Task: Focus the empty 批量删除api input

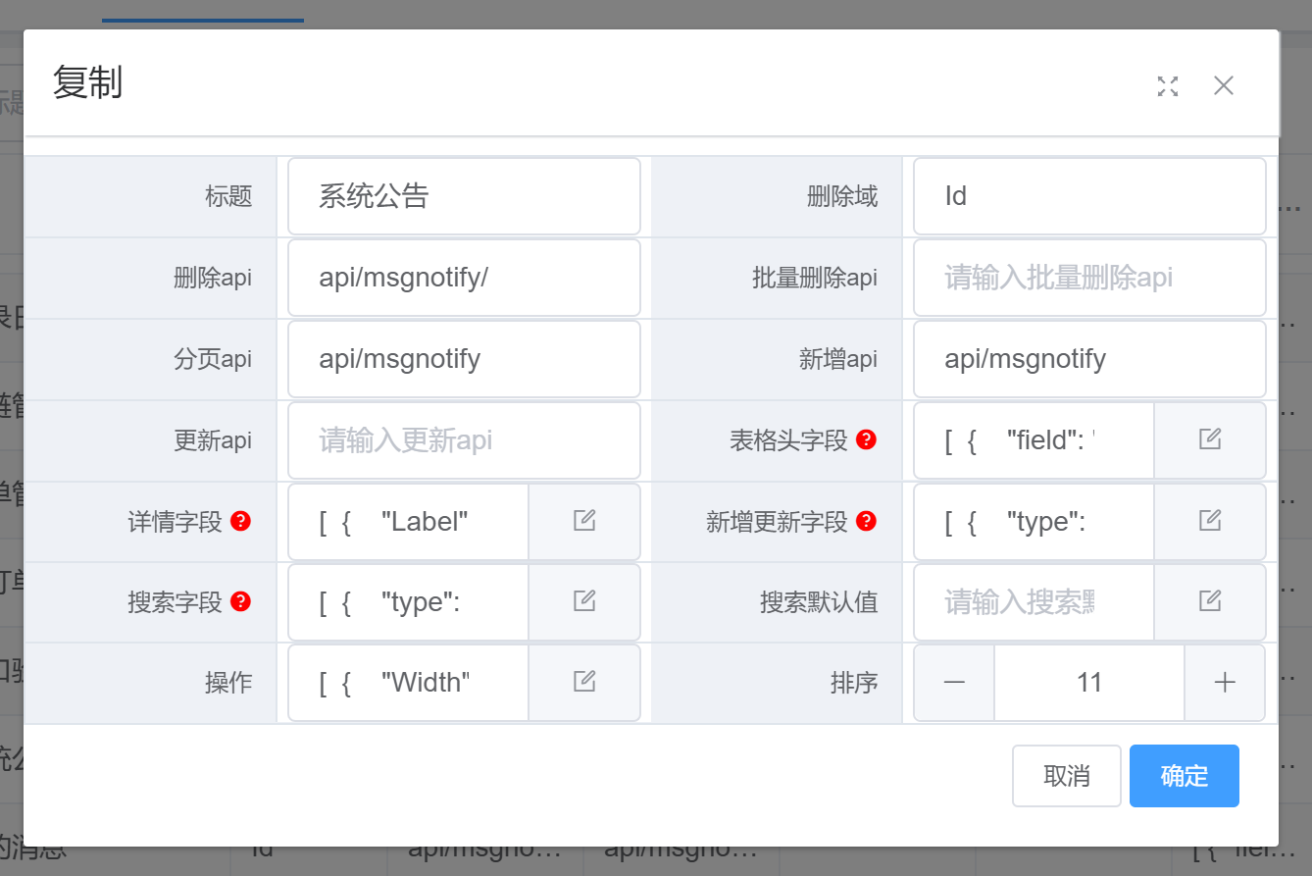Action: 1089,278
